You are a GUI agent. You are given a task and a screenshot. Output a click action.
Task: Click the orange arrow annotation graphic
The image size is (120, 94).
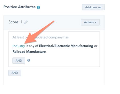(39, 32)
